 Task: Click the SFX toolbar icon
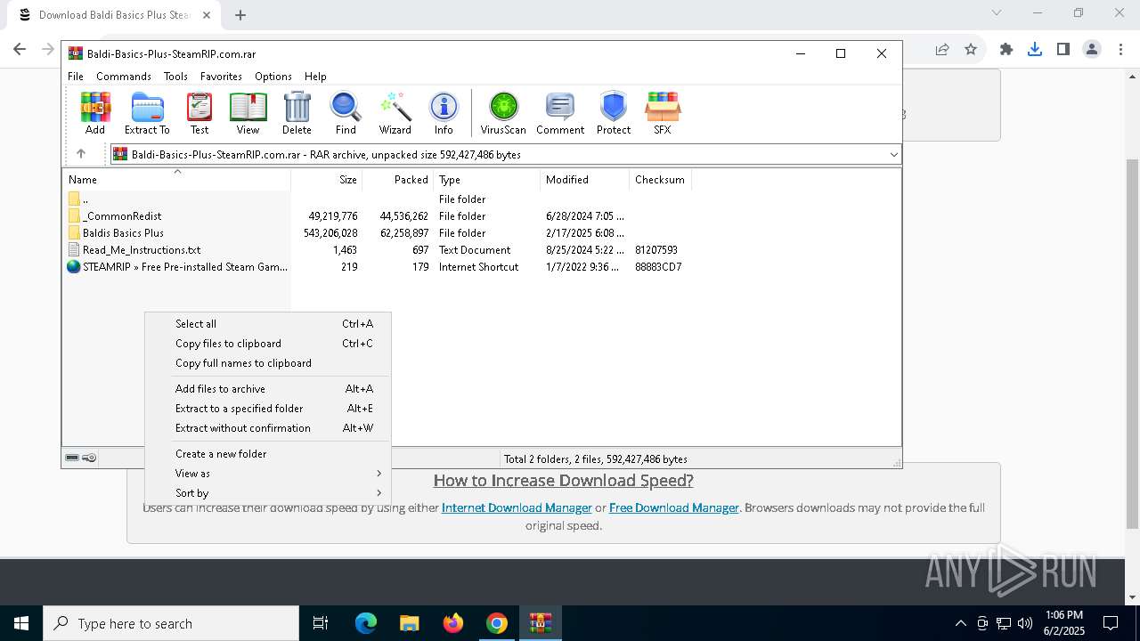click(x=663, y=113)
